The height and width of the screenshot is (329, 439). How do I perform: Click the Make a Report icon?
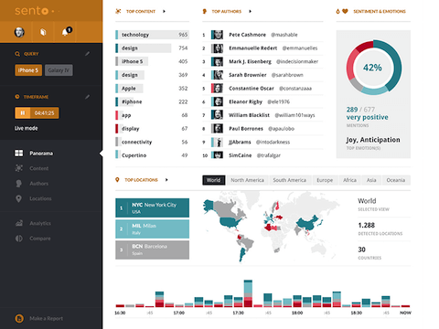(19, 318)
